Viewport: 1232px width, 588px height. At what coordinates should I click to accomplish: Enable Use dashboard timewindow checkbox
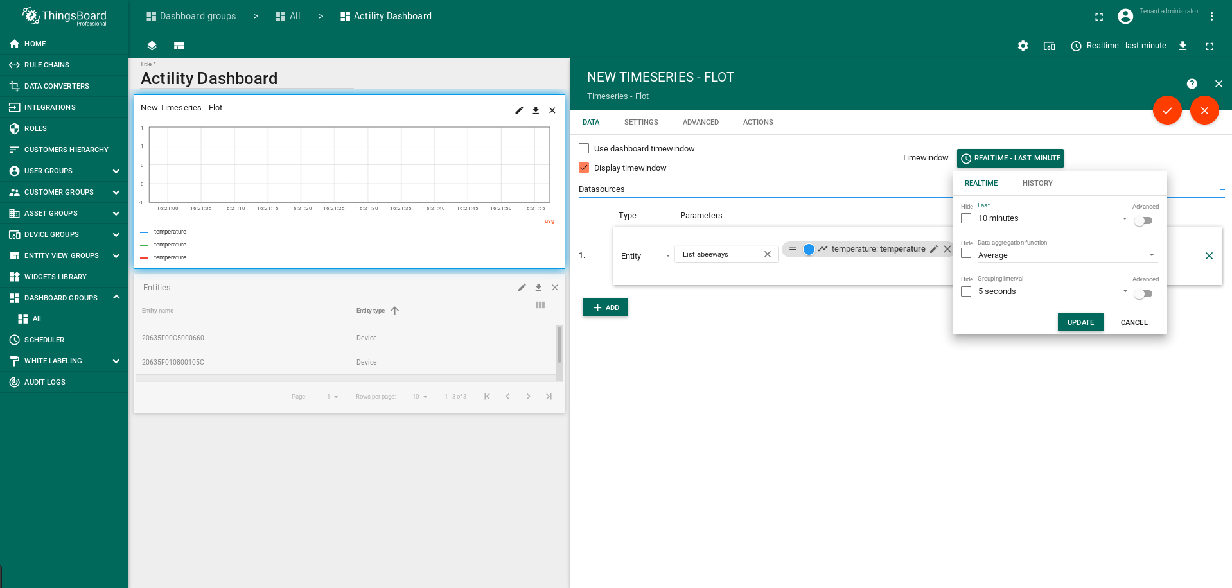point(584,148)
